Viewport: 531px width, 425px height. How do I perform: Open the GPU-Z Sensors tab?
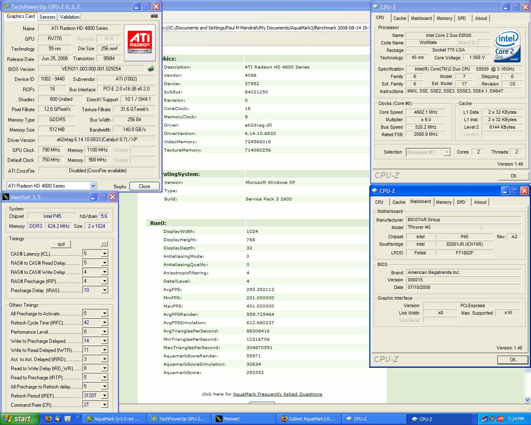(x=47, y=17)
